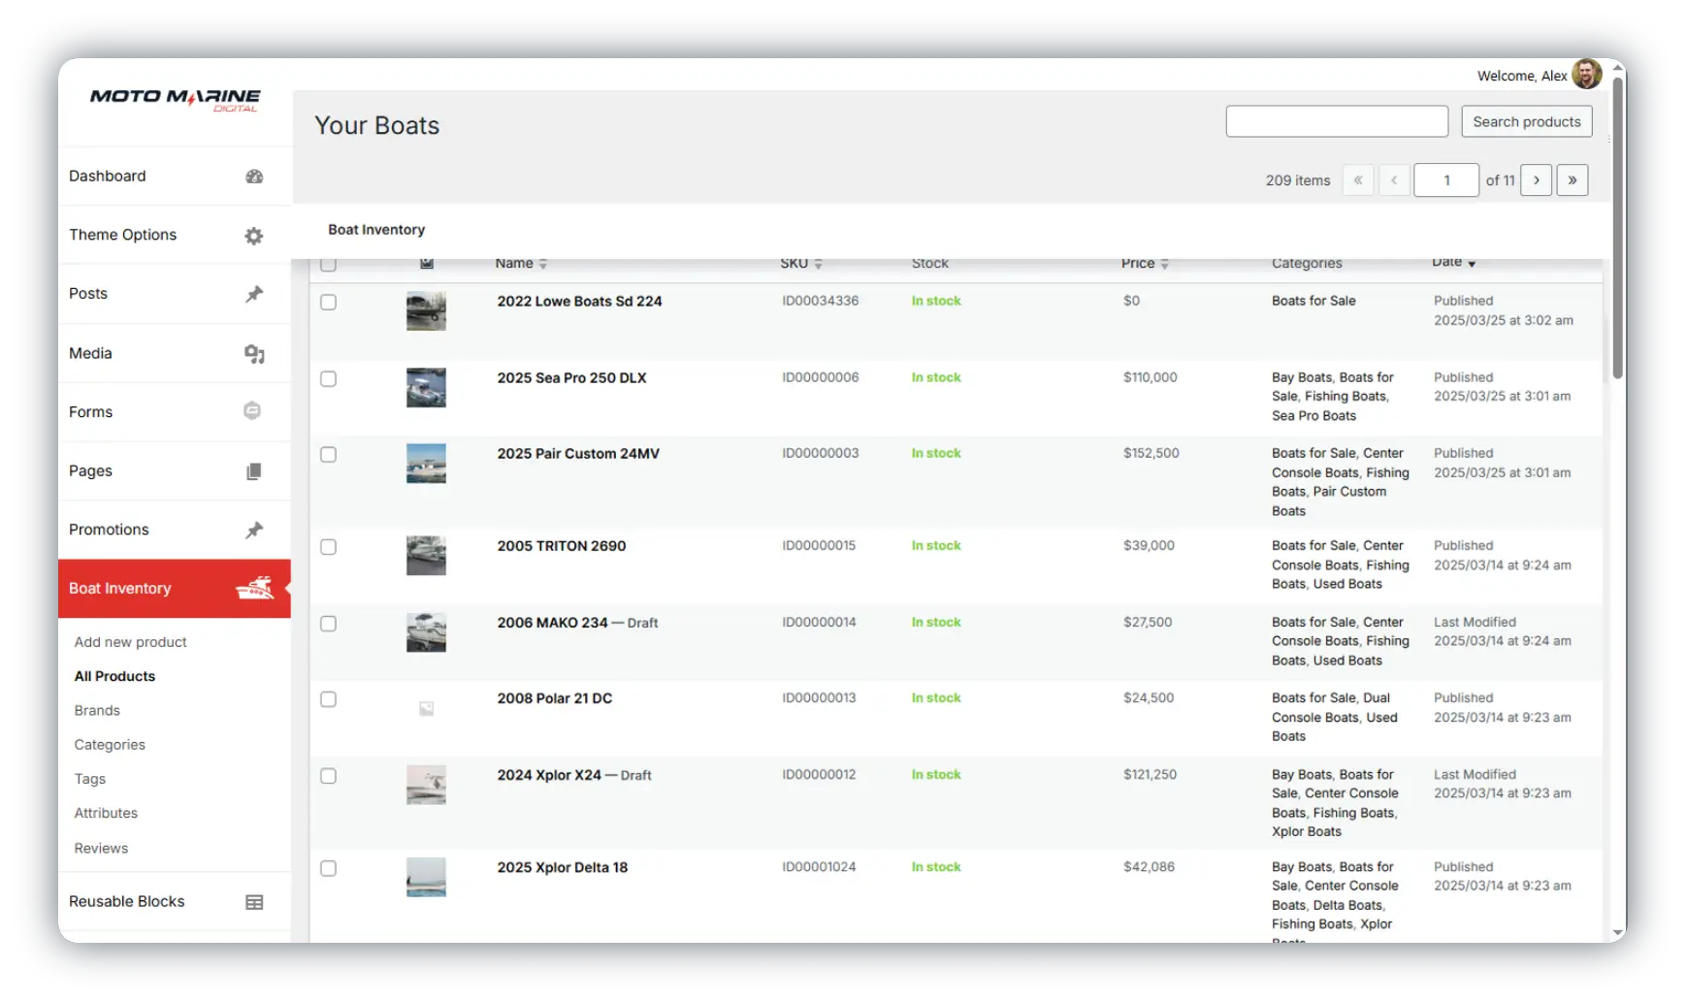Click the Reusable Blocks grid icon
Screen dimensions: 1686x1001
254,902
